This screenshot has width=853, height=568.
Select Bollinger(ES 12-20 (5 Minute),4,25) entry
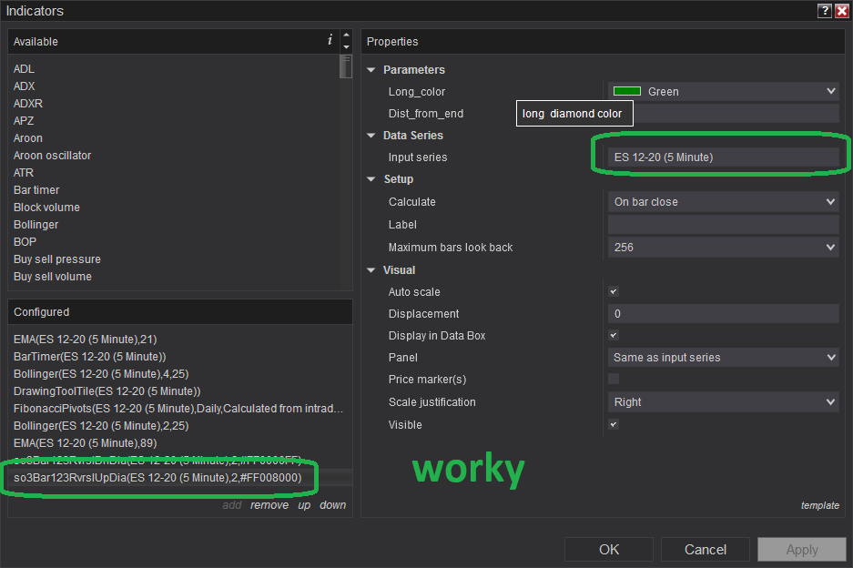point(101,374)
